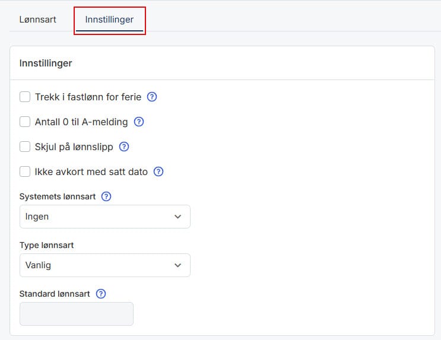Open the Type lønnsart dropdown
The width and height of the screenshot is (441, 340).
[x=104, y=266]
